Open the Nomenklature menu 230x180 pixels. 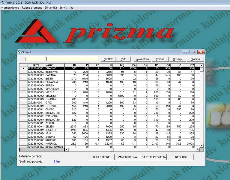tap(10, 7)
